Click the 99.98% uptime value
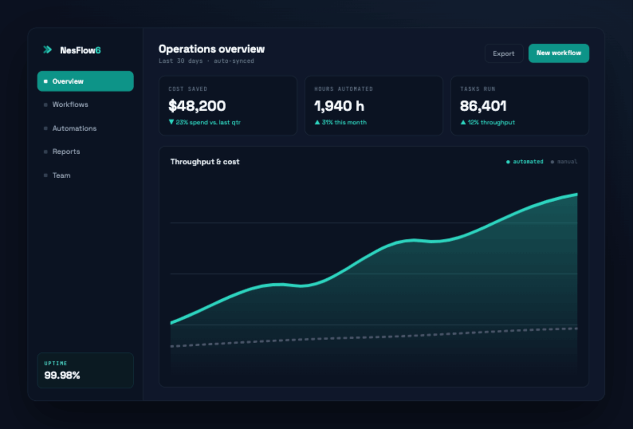 [62, 375]
